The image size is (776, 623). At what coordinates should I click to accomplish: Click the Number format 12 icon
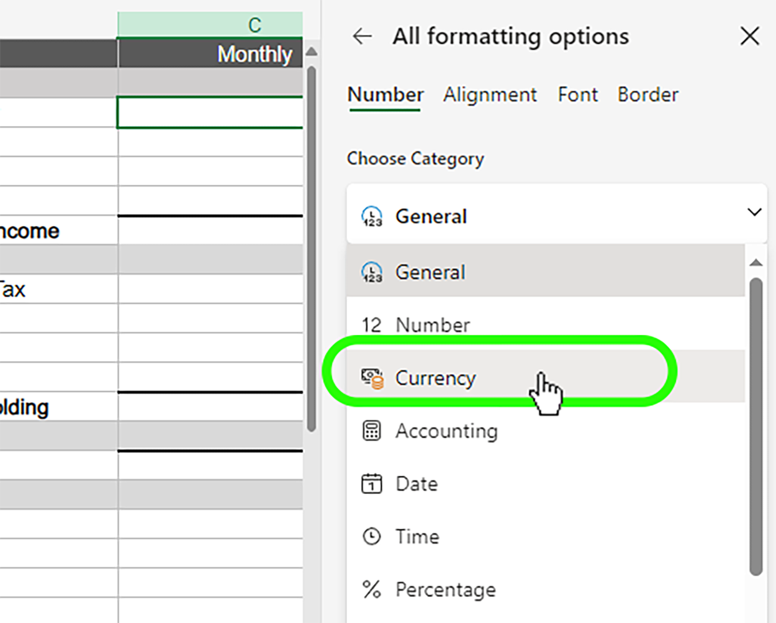click(371, 325)
